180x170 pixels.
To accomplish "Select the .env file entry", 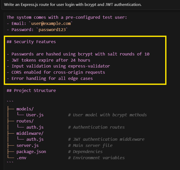I will (21, 158).
